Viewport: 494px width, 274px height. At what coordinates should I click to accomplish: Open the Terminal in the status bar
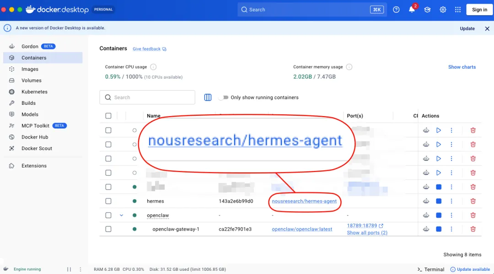coord(431,269)
